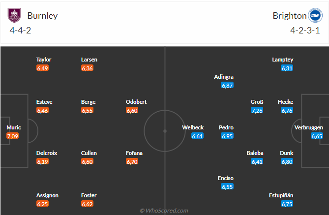Open the Burnley team name link
The image size is (329, 215).
click(42, 15)
